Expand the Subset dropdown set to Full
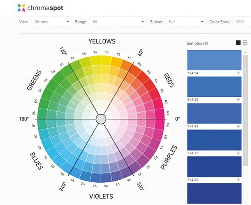The width and height of the screenshot is (251, 205). point(185,22)
